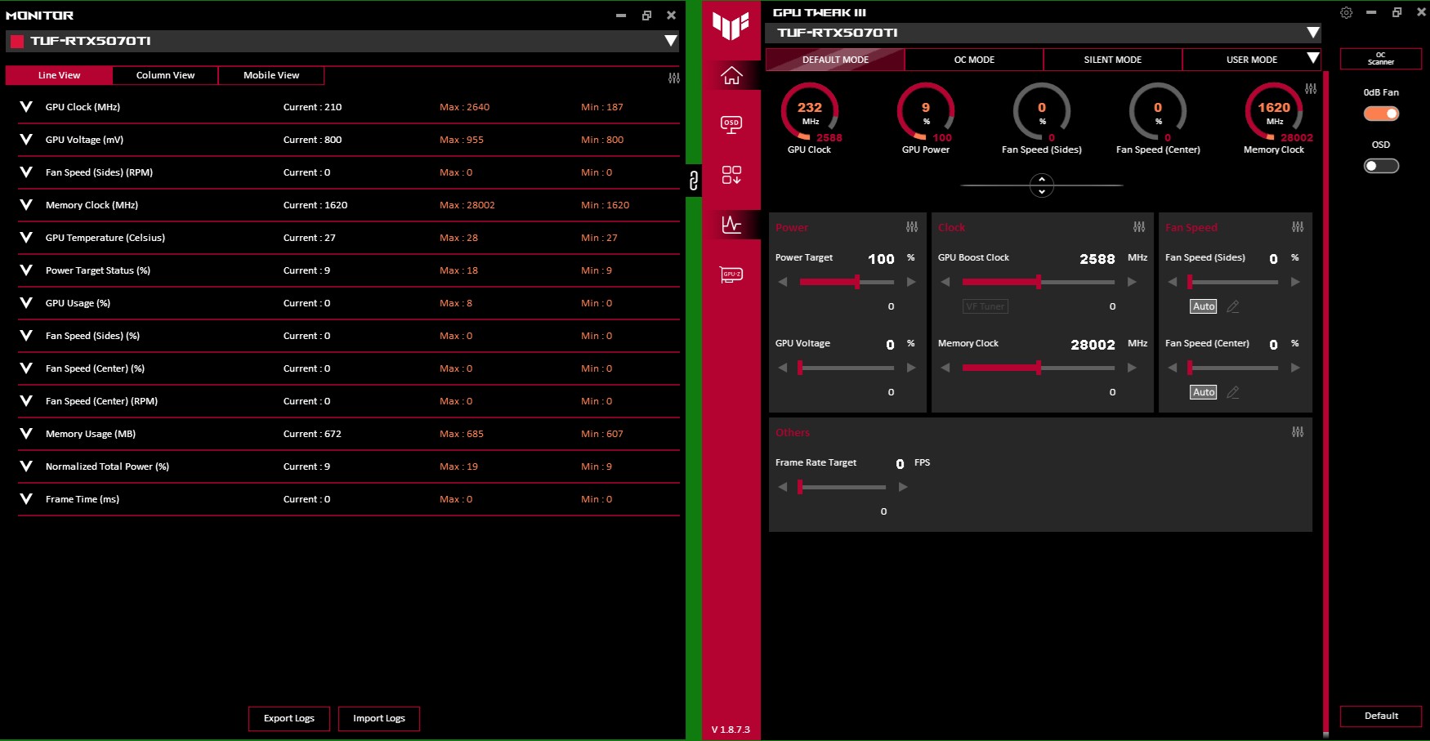The height and width of the screenshot is (741, 1430).
Task: Click the GPU Boost Clock slider handle
Action: [x=1038, y=282]
